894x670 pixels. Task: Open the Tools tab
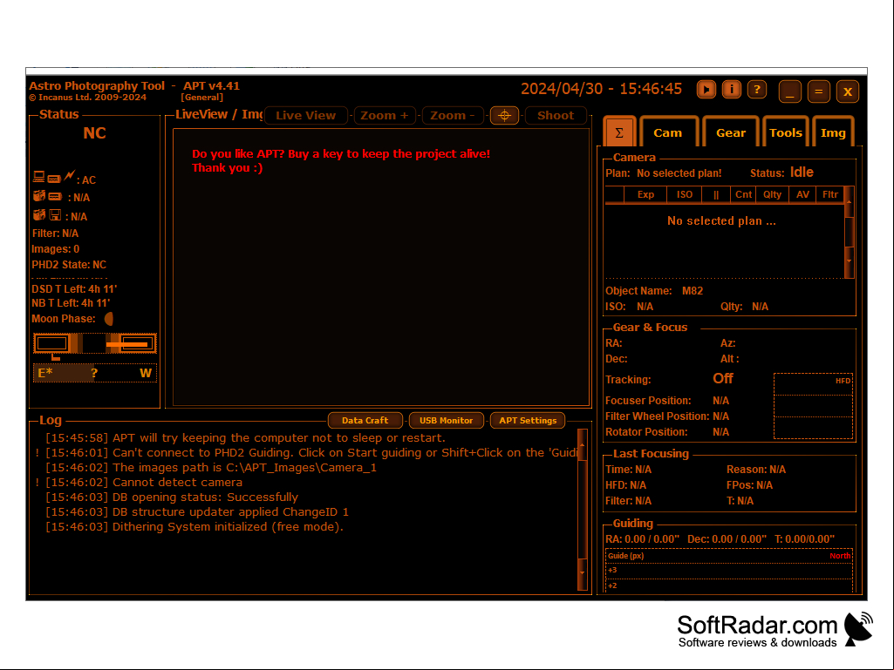click(x=785, y=132)
